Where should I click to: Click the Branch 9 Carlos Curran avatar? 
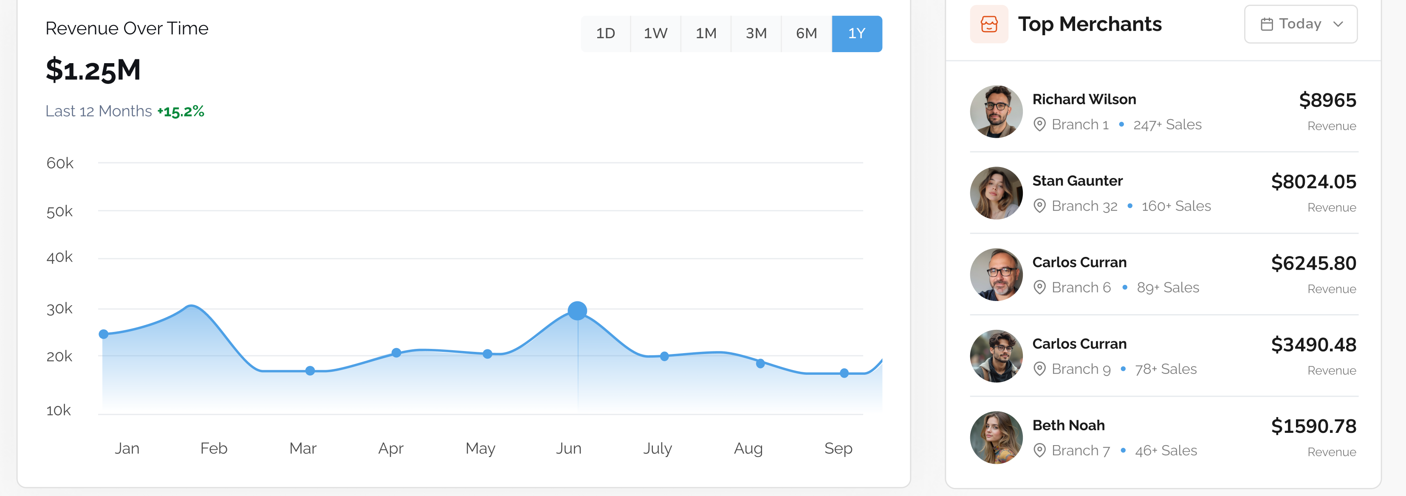pos(996,356)
